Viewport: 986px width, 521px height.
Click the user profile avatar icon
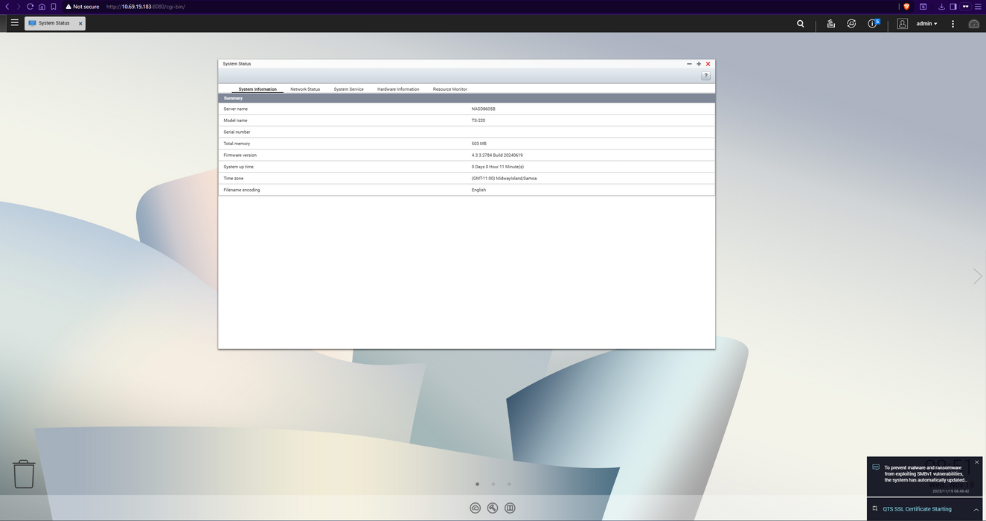point(902,24)
